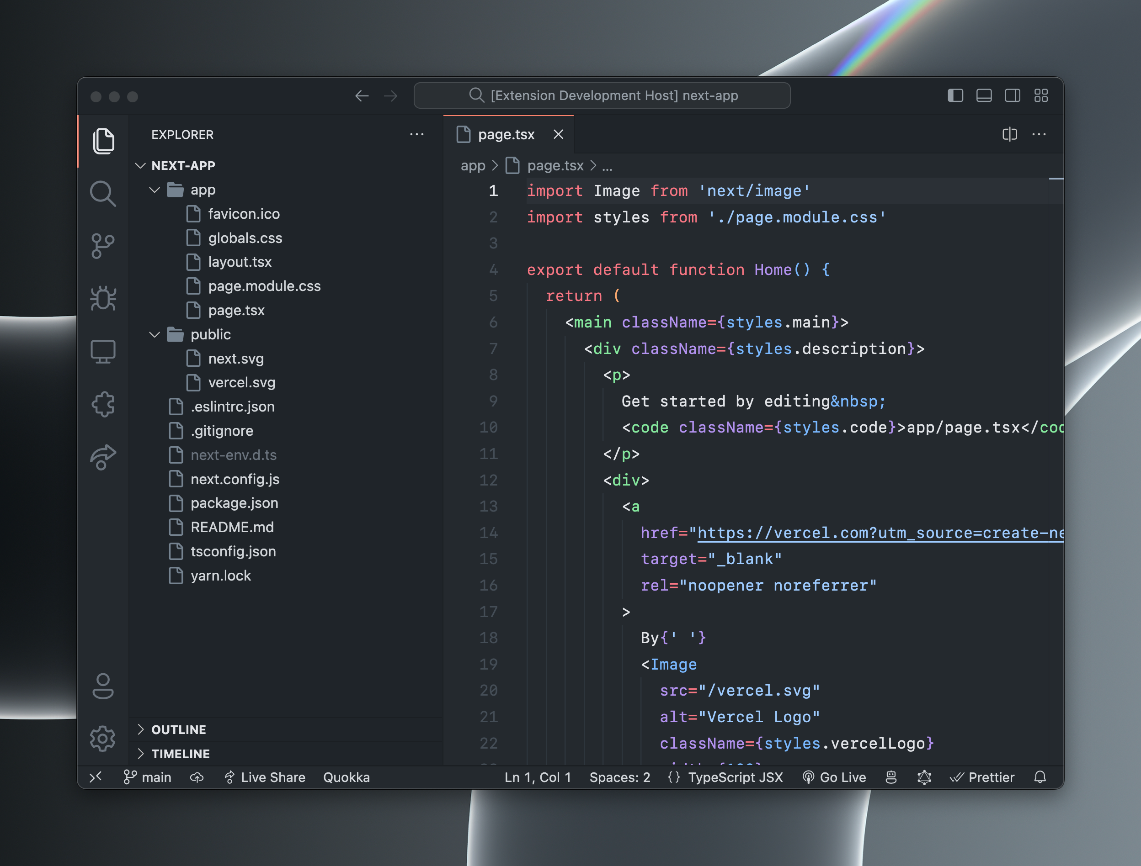Open Run and Debug bug icon
Viewport: 1141px width, 866px height.
tap(103, 299)
